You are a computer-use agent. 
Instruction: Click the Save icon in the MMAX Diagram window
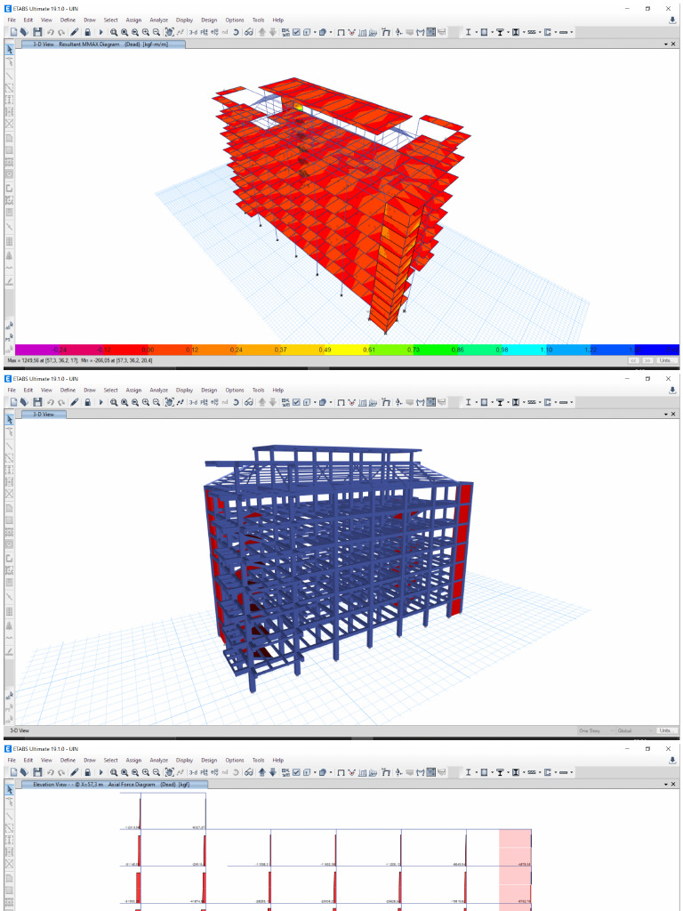click(x=37, y=32)
